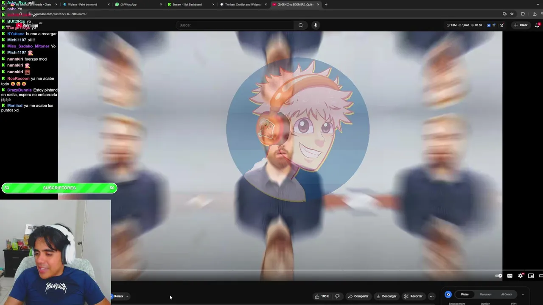Image resolution: width=543 pixels, height=305 pixels.
Task: Toggle autoplay switch in player
Action: pos(499,276)
